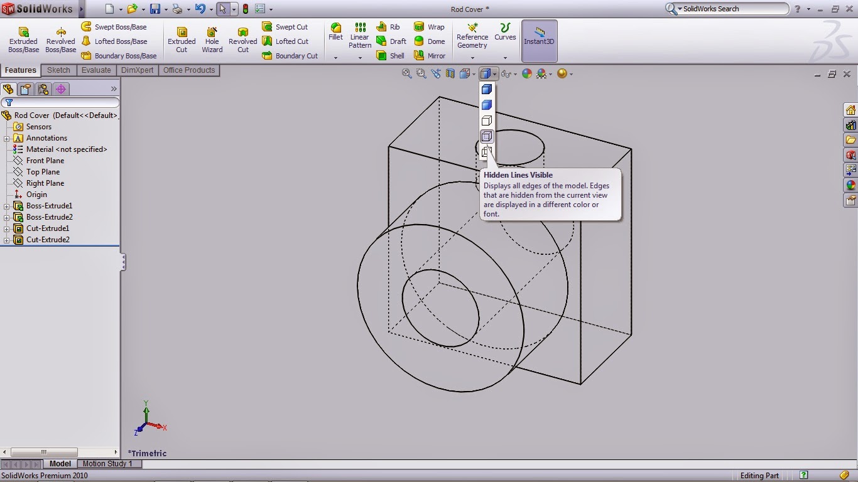Open the ConfigurationManager panel tab
The height and width of the screenshot is (482, 858).
pyautogui.click(x=43, y=89)
